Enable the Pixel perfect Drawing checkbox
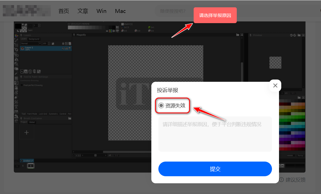The width and height of the screenshot is (321, 194). pyautogui.click(x=22, y=85)
